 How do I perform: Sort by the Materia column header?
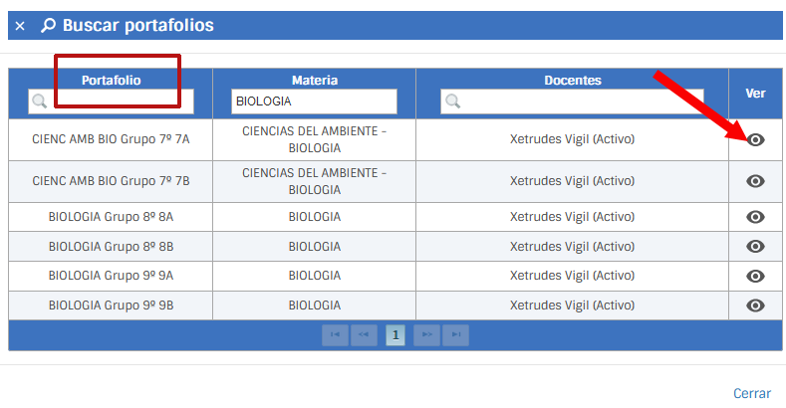314,80
